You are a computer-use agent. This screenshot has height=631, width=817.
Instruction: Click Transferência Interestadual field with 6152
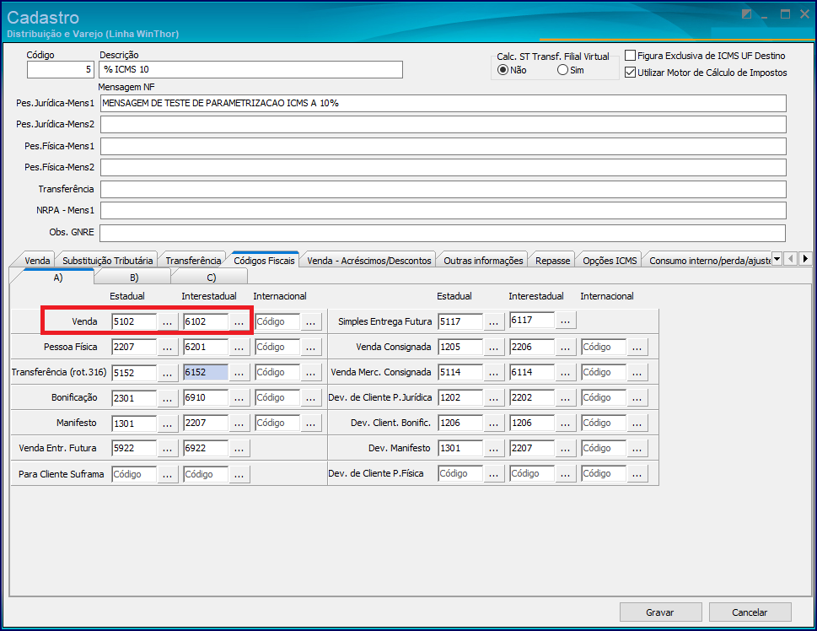(206, 372)
